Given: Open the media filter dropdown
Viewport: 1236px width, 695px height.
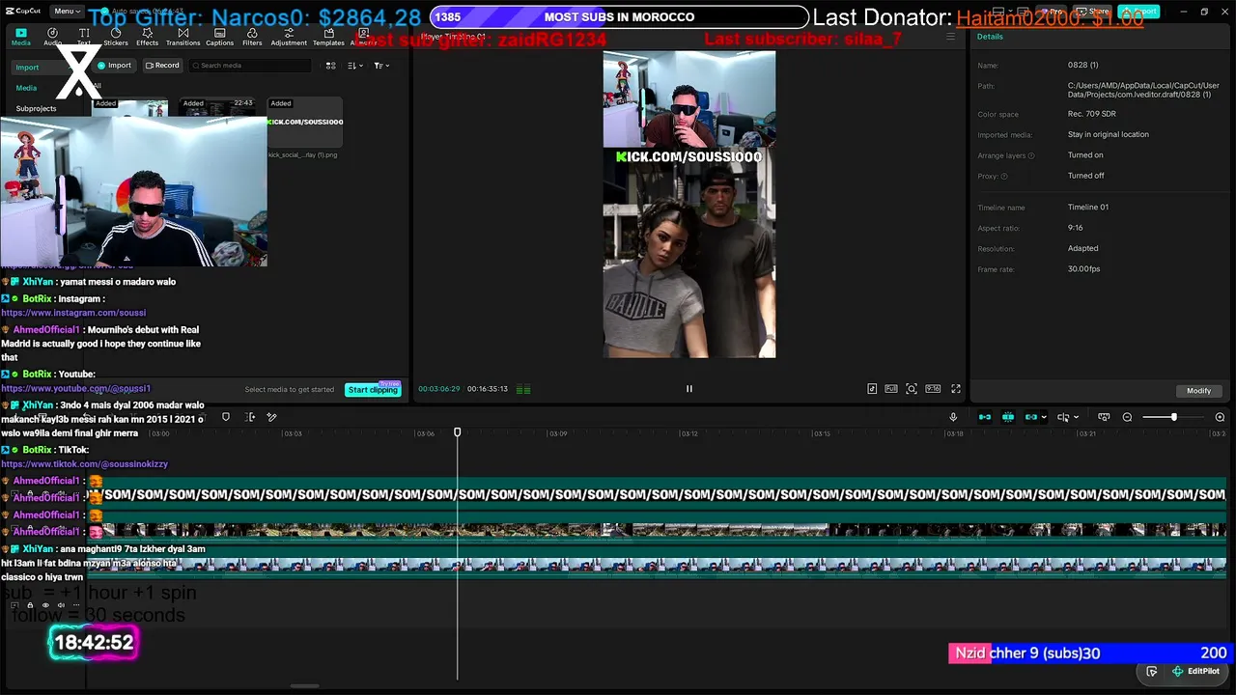Looking at the screenshot, I should [381, 66].
